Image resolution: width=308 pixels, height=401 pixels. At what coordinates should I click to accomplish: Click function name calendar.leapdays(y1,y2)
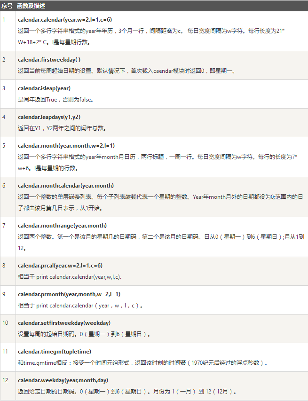(49, 117)
